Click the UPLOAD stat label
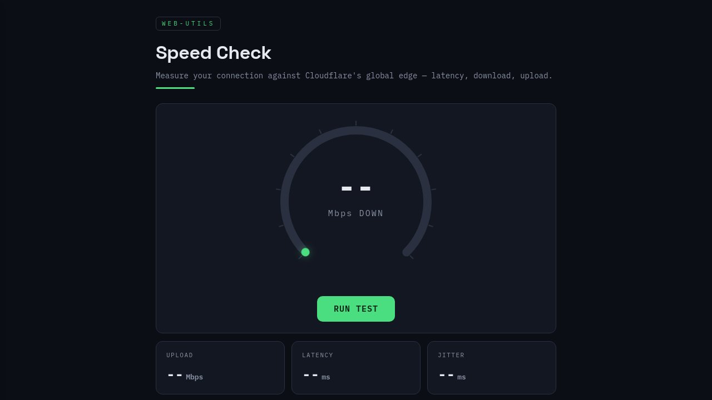 pyautogui.click(x=180, y=356)
